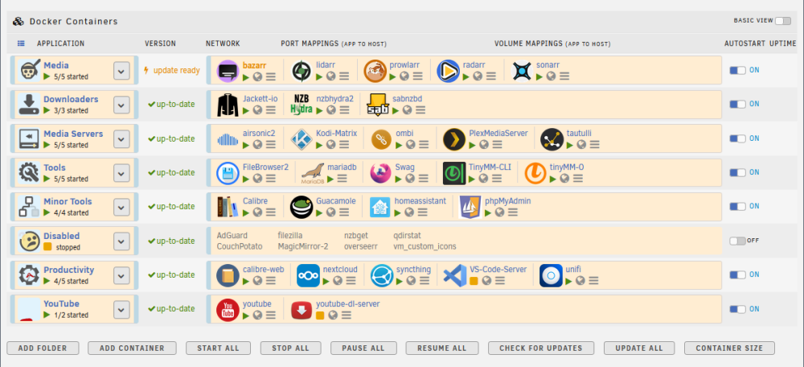The width and height of the screenshot is (804, 367).
Task: Open the bazarr container icon
Action: click(x=228, y=71)
